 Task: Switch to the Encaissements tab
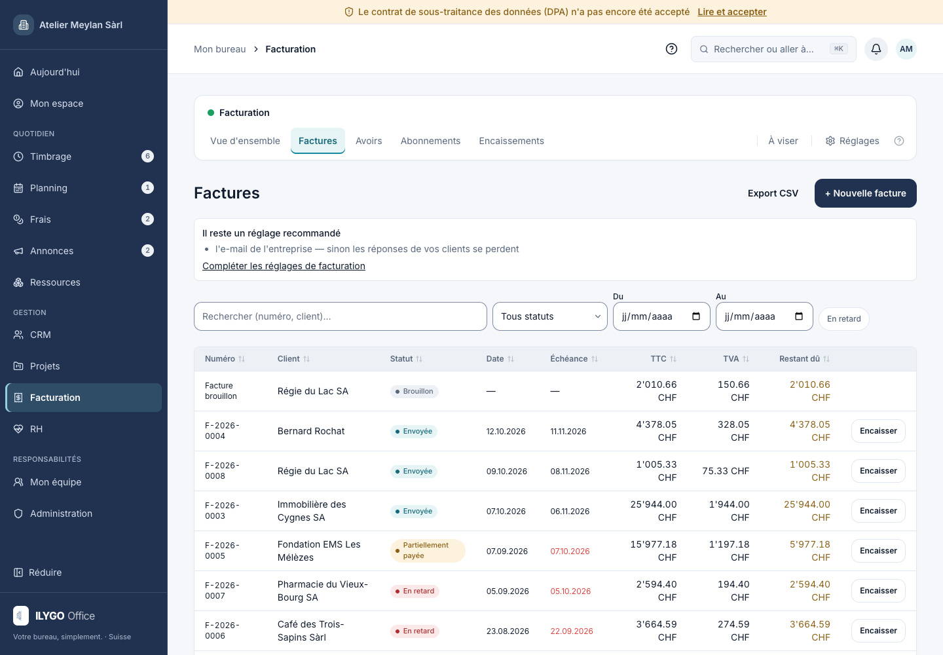(x=511, y=141)
